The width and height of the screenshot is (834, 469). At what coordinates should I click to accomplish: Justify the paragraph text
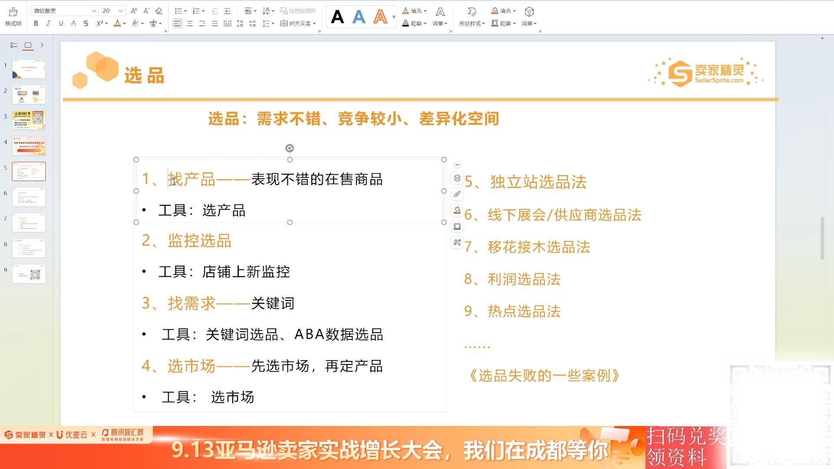point(215,23)
